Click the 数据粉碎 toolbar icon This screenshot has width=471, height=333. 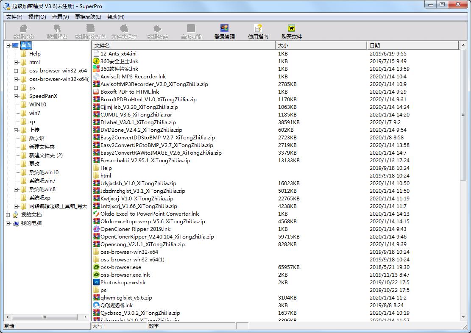[x=157, y=28]
